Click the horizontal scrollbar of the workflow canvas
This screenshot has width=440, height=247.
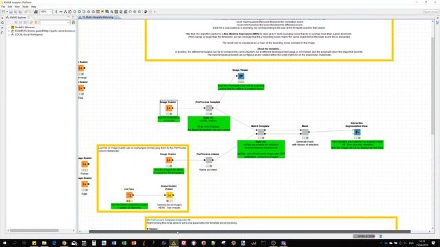[250, 232]
